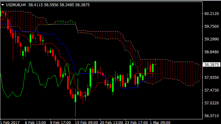Select the 9 Feb 17:00 time label
This screenshot has width=221, height=124.
point(60,122)
